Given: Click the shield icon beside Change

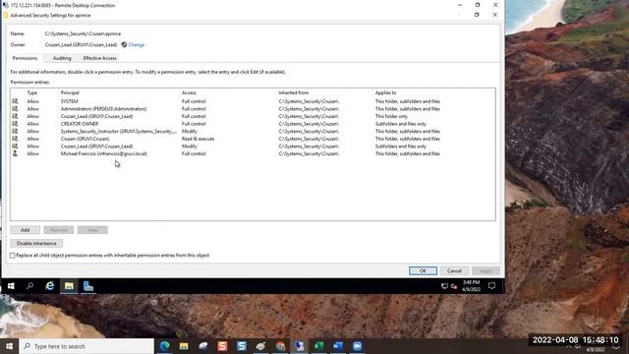Looking at the screenshot, I should (125, 44).
